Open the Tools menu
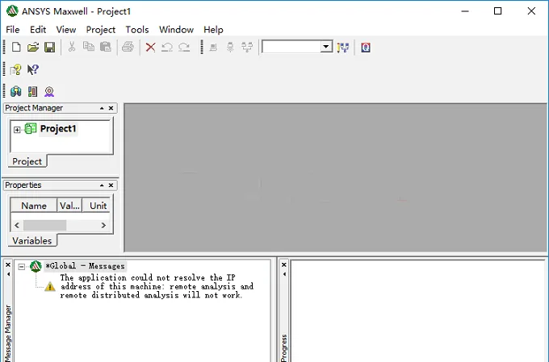The height and width of the screenshot is (362, 549). click(x=137, y=30)
